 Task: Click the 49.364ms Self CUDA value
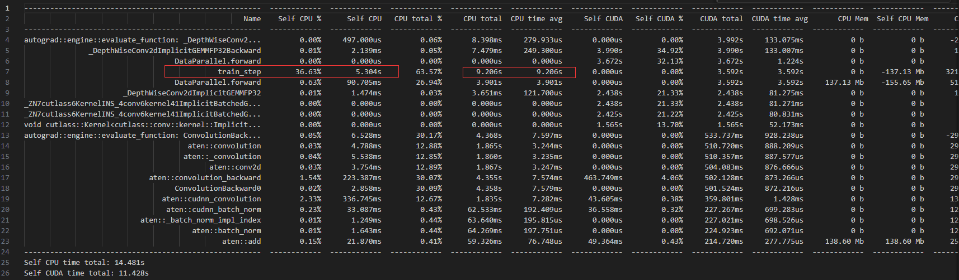point(605,241)
